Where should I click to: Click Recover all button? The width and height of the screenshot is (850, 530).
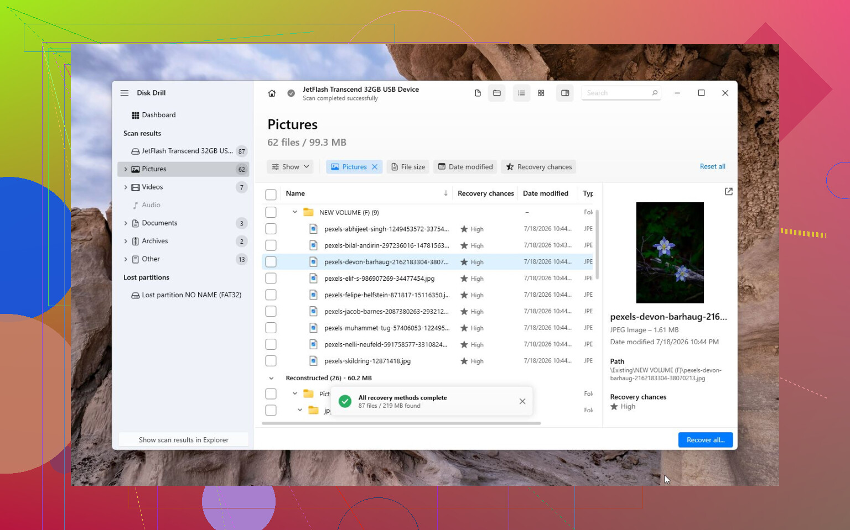point(706,440)
